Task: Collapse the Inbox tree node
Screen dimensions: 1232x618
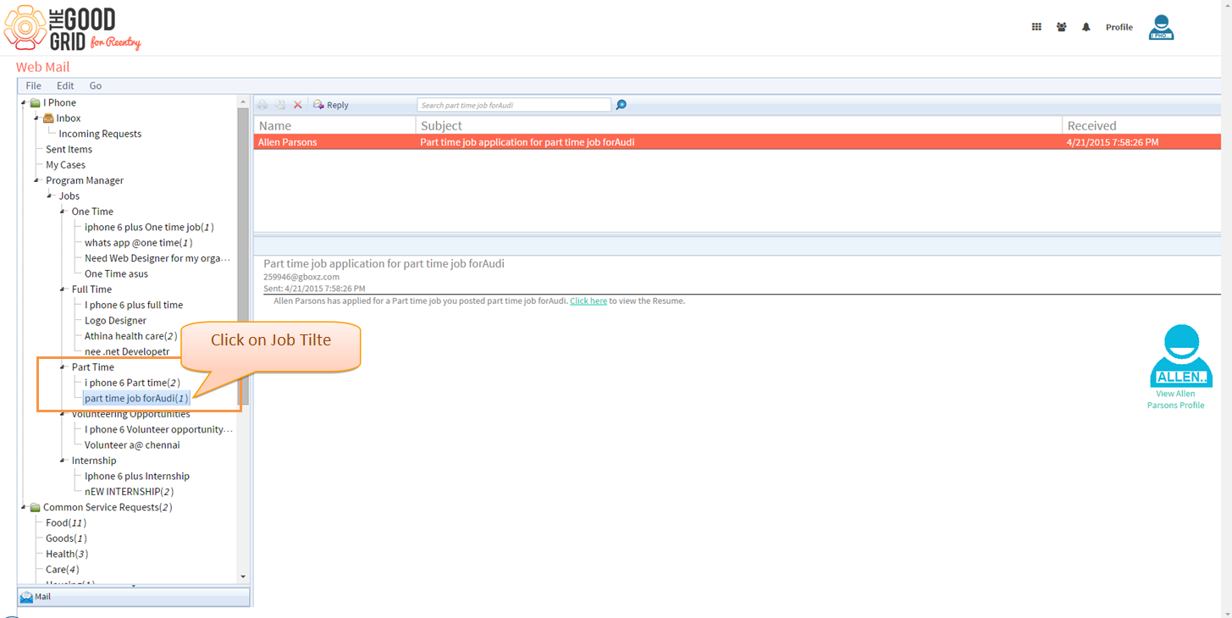Action: [x=36, y=119]
